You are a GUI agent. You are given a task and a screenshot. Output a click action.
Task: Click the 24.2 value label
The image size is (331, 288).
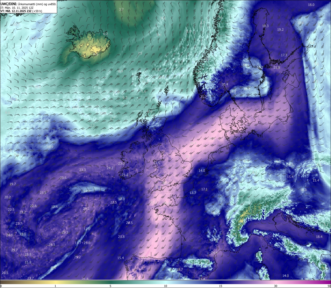click(110, 168)
